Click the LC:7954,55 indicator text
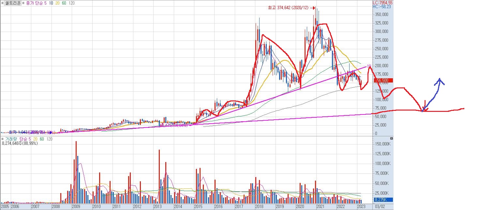Viewport: 494px width, 210px height. point(383,2)
